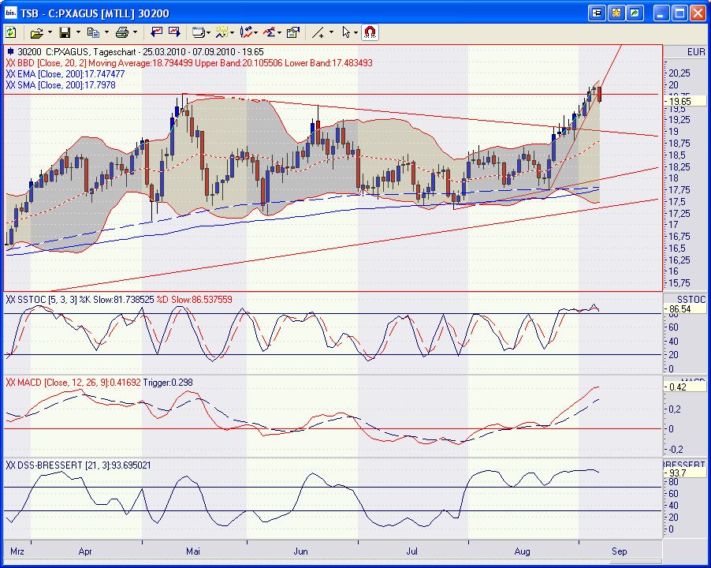711x568 pixels.
Task: Click the favorites star in the title bar
Action: (x=615, y=13)
